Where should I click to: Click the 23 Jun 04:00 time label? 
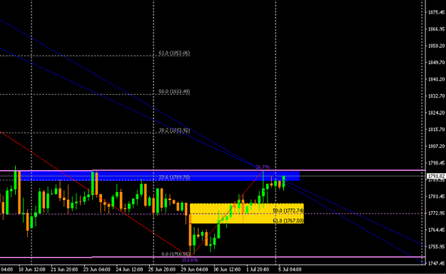point(97,269)
